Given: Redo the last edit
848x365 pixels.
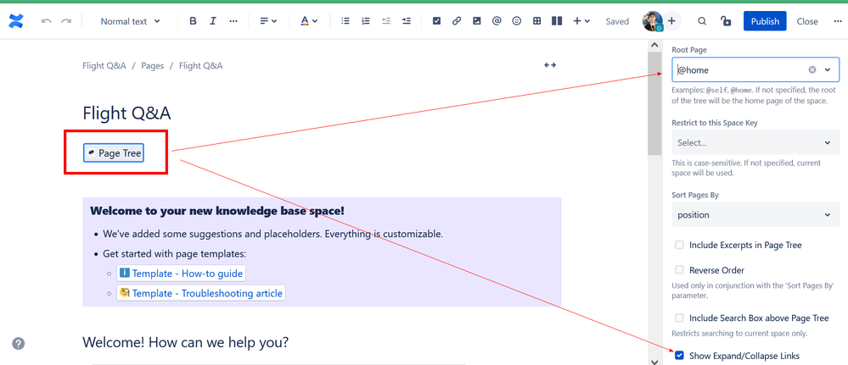Looking at the screenshot, I should (66, 21).
